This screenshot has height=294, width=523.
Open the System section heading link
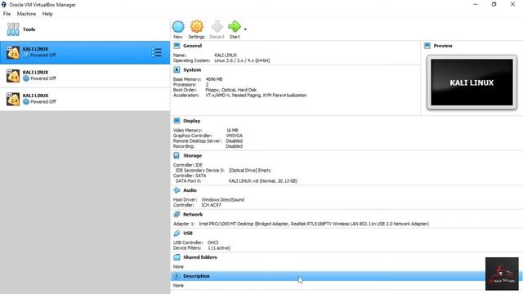click(x=192, y=69)
